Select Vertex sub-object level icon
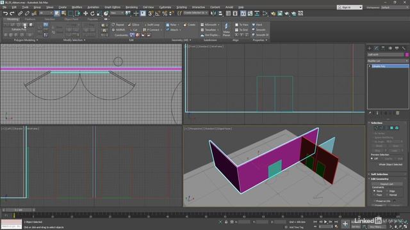The width and height of the screenshot is (410, 230). tap(376, 128)
